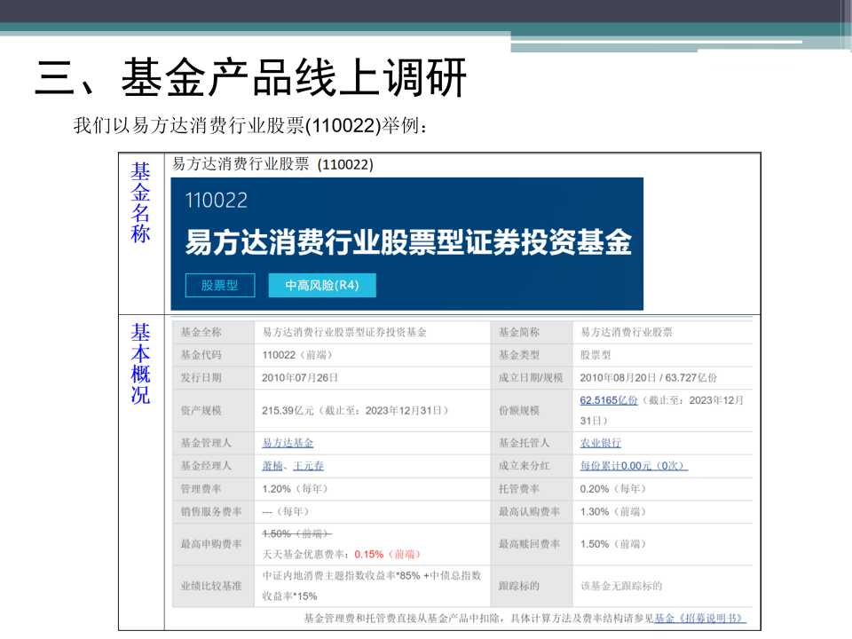The image size is (852, 639).
Task: Click the blue 基本概况 row header
Action: pos(140,364)
